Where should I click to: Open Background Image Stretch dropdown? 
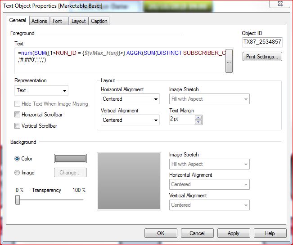pos(209,164)
